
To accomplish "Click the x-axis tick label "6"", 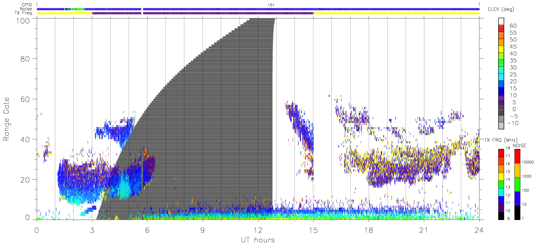I will pyautogui.click(x=147, y=230).
